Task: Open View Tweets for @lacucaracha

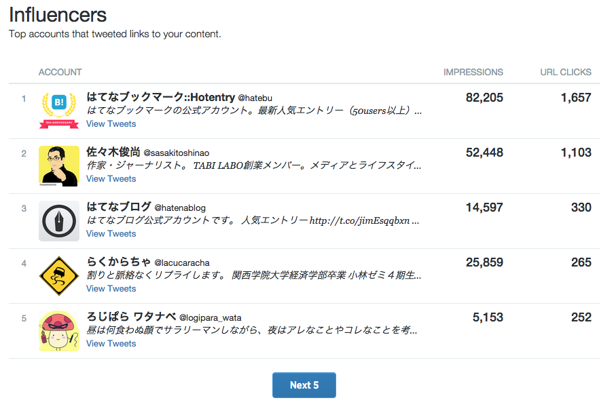Action: [111, 289]
